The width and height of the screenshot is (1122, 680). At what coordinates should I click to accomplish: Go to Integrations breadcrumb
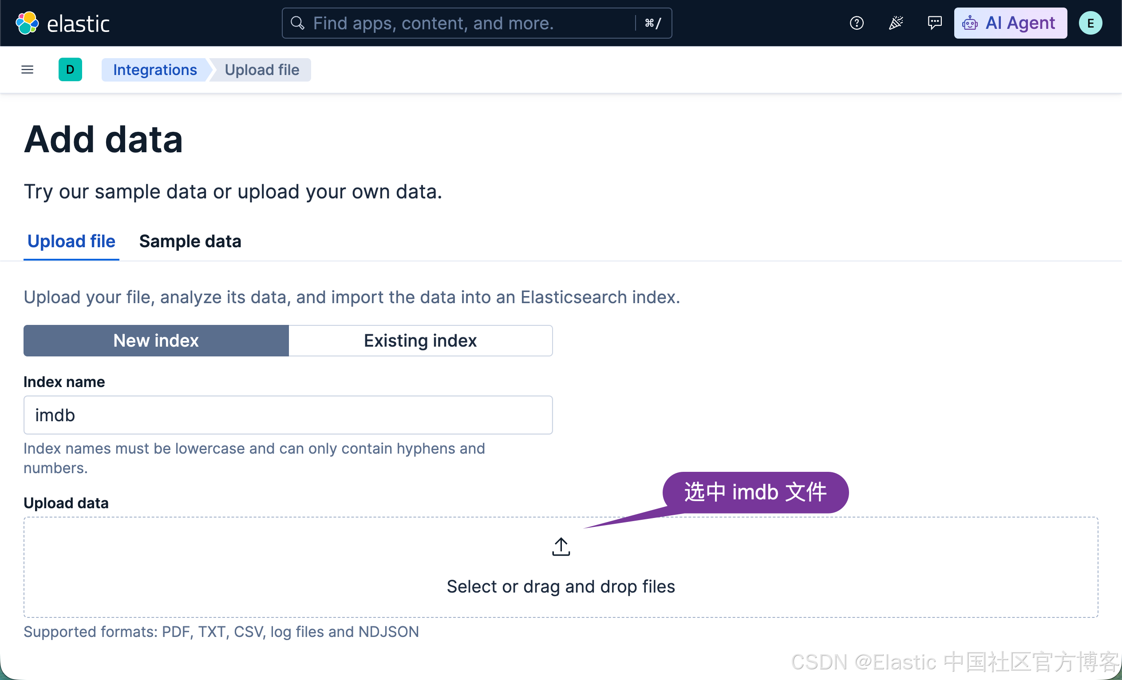pos(155,70)
